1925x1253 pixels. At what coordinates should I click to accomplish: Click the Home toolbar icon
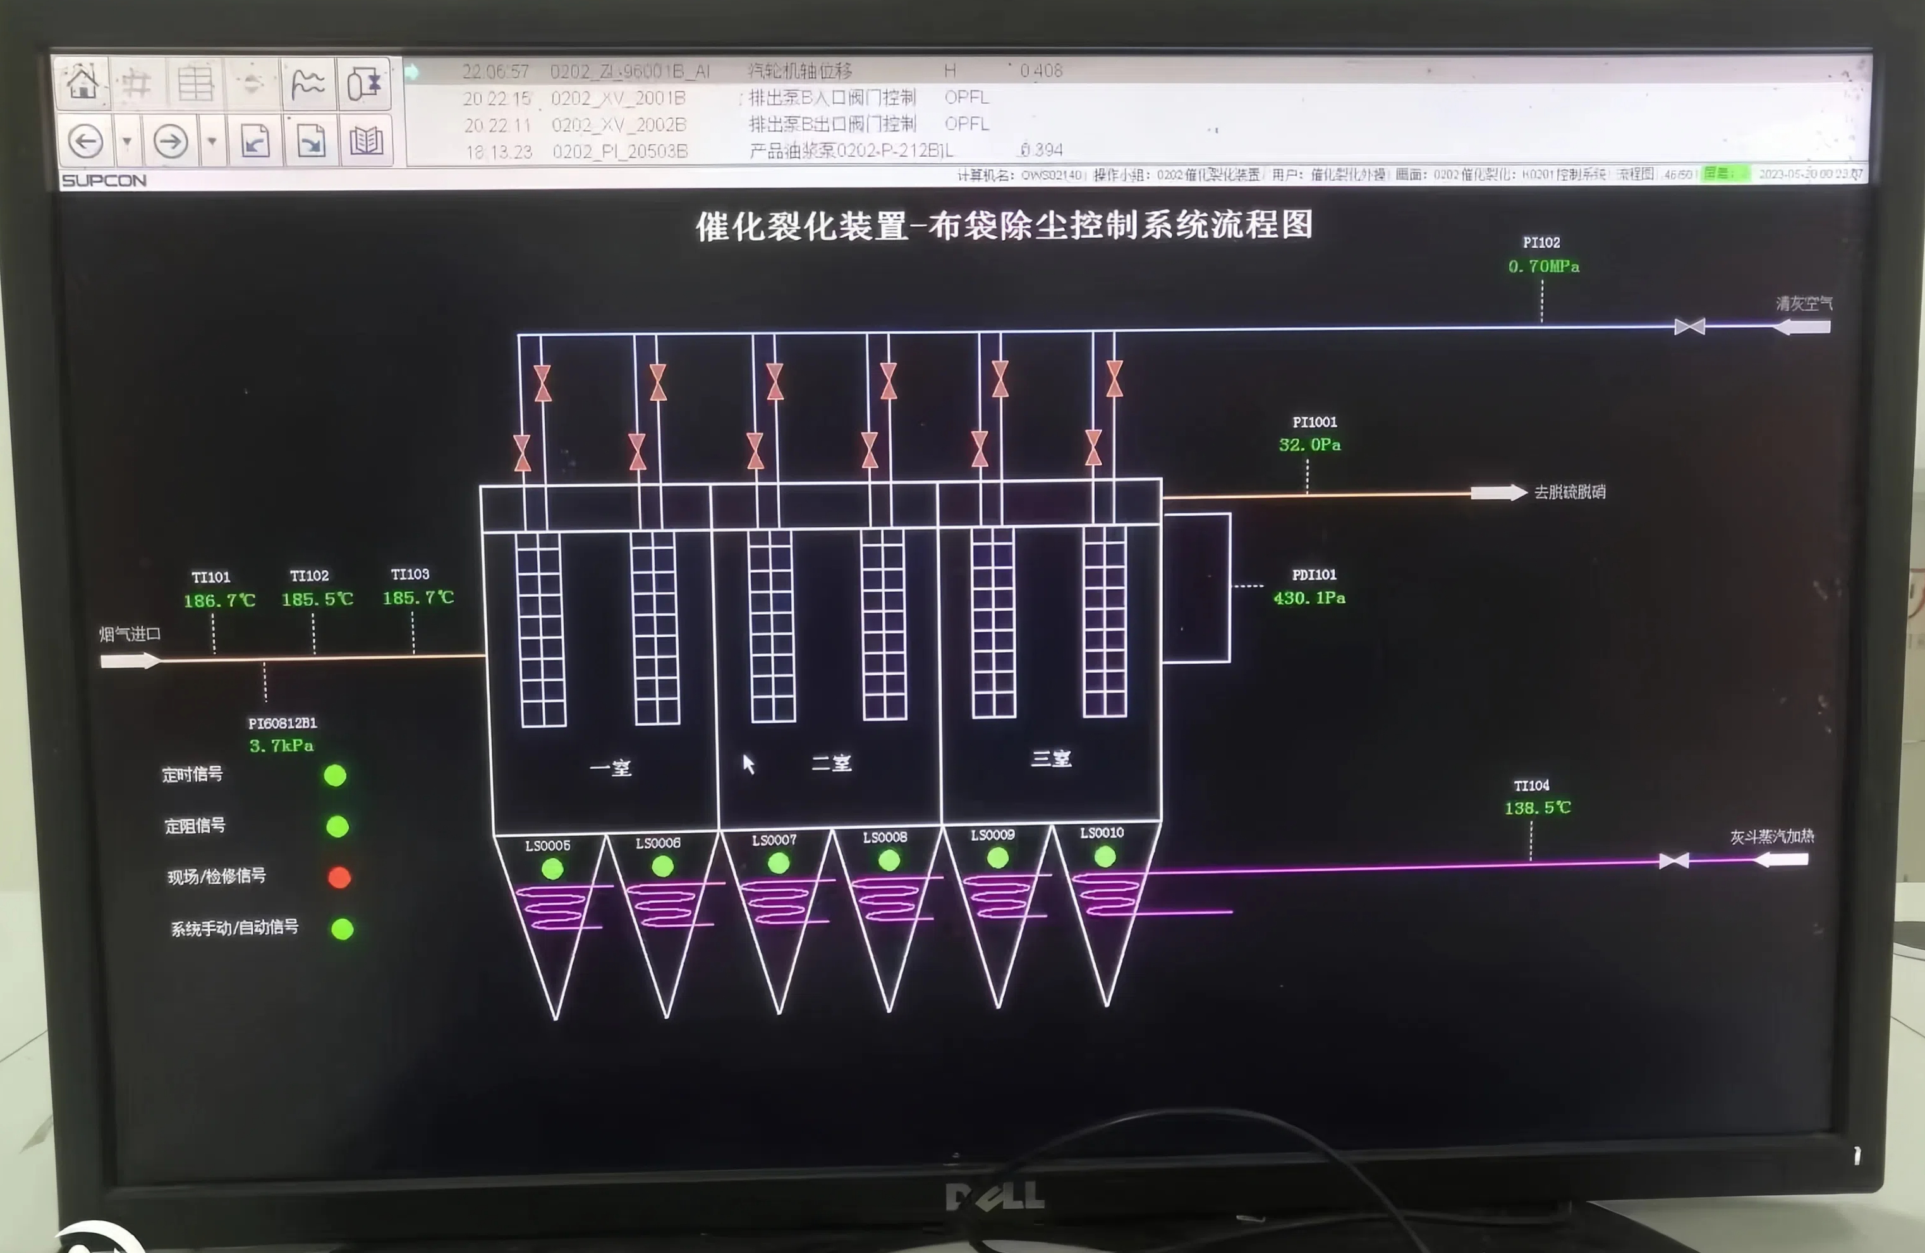point(83,83)
